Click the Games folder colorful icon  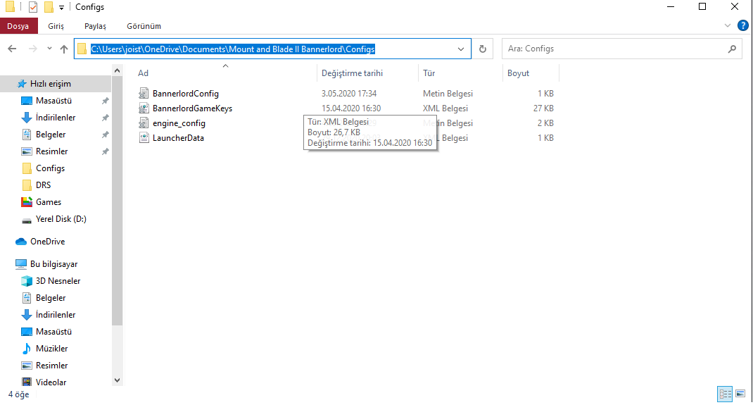pyautogui.click(x=27, y=201)
